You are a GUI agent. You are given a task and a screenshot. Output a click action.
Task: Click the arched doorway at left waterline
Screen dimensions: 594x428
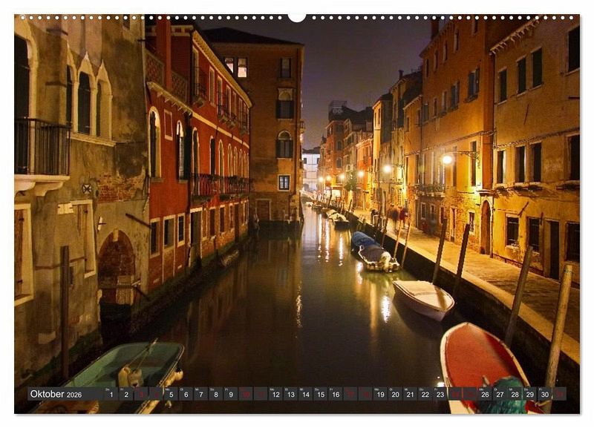[117, 267]
